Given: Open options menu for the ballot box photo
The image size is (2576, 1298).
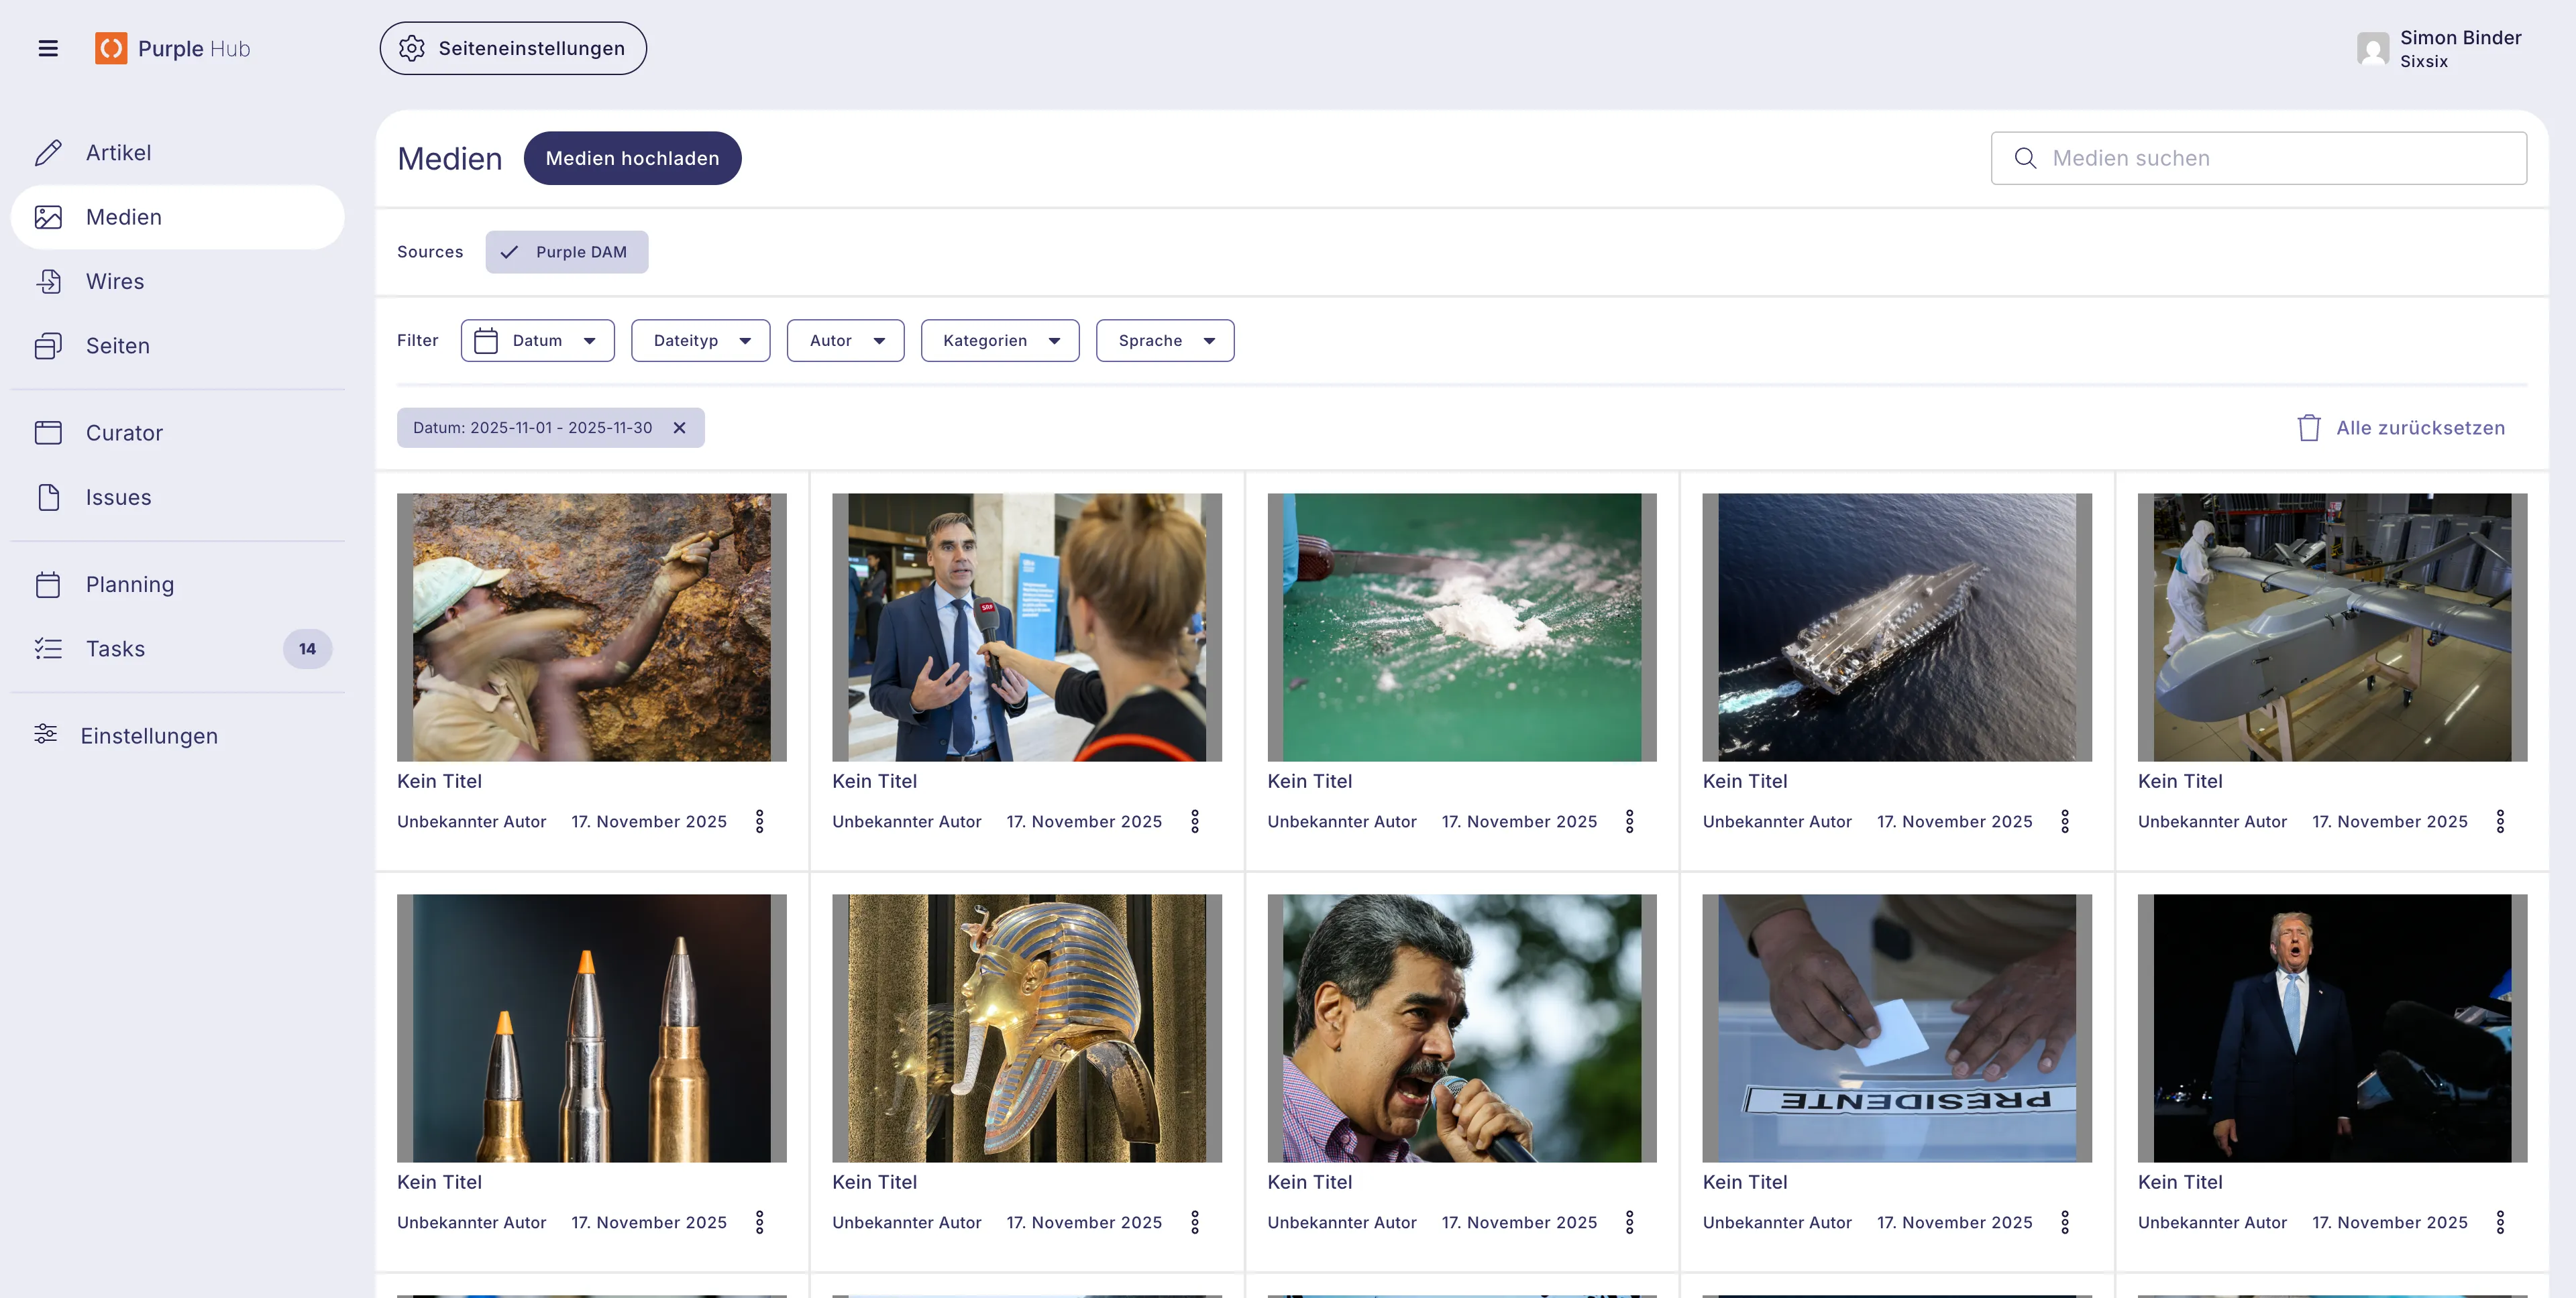Looking at the screenshot, I should point(2065,1222).
